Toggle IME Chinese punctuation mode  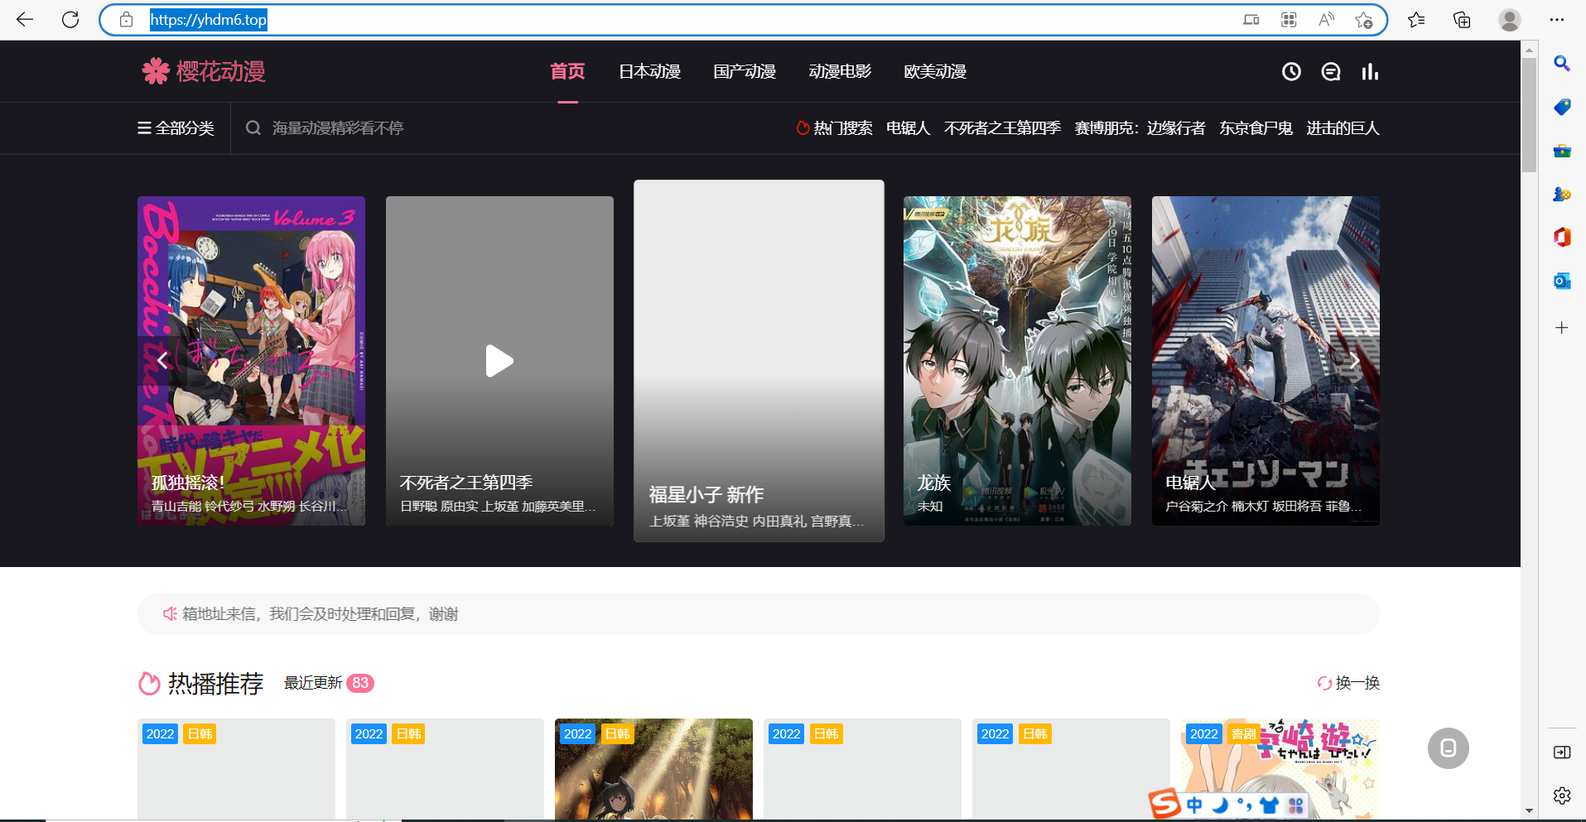click(x=1244, y=805)
